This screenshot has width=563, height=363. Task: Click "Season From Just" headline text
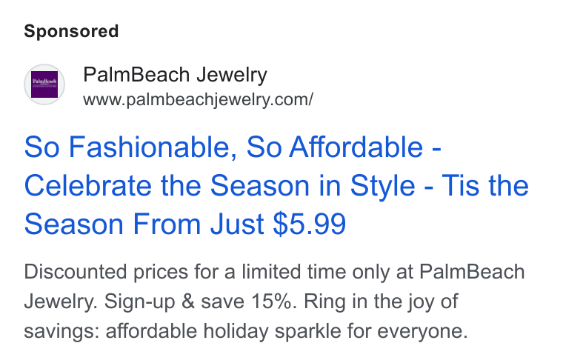[144, 224]
